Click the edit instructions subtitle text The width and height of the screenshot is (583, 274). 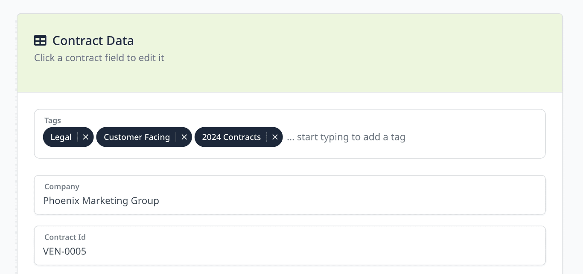[99, 57]
